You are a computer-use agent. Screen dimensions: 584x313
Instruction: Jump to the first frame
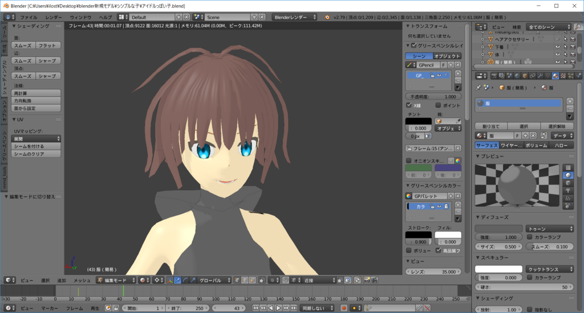255,308
